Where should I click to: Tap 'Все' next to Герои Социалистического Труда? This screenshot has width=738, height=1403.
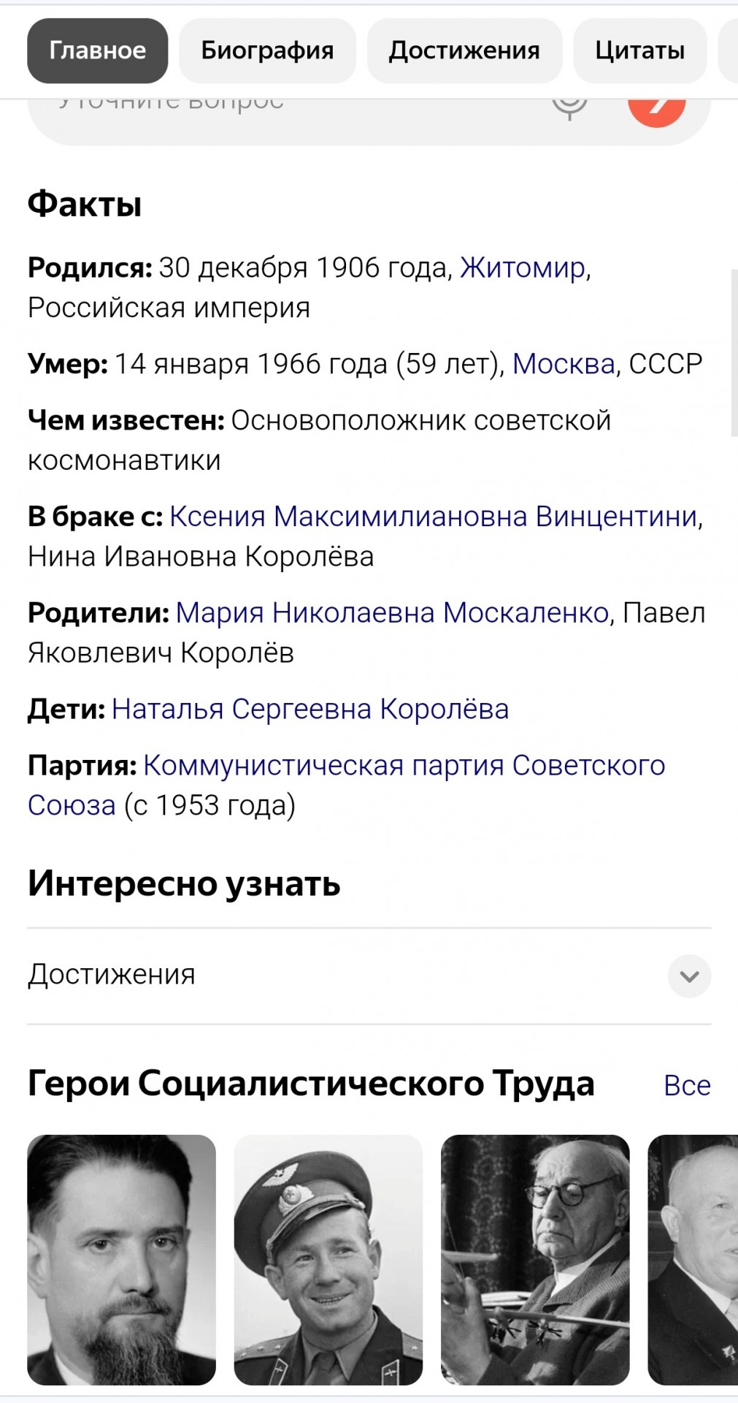(x=687, y=1085)
